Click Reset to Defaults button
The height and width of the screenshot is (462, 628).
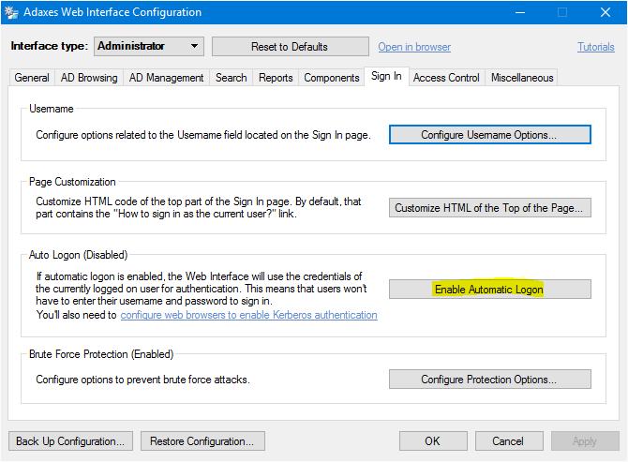click(290, 47)
